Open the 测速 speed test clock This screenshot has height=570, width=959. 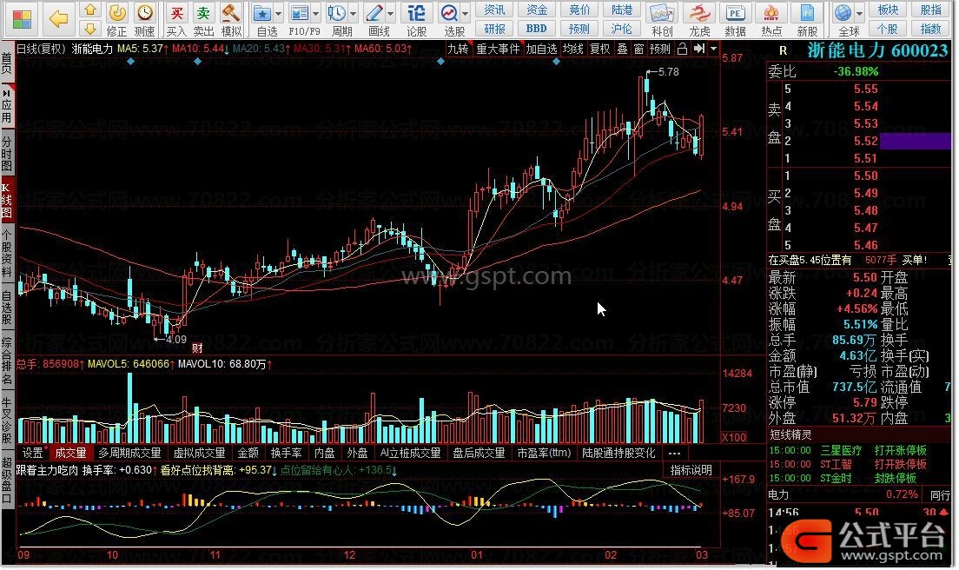tap(145, 20)
